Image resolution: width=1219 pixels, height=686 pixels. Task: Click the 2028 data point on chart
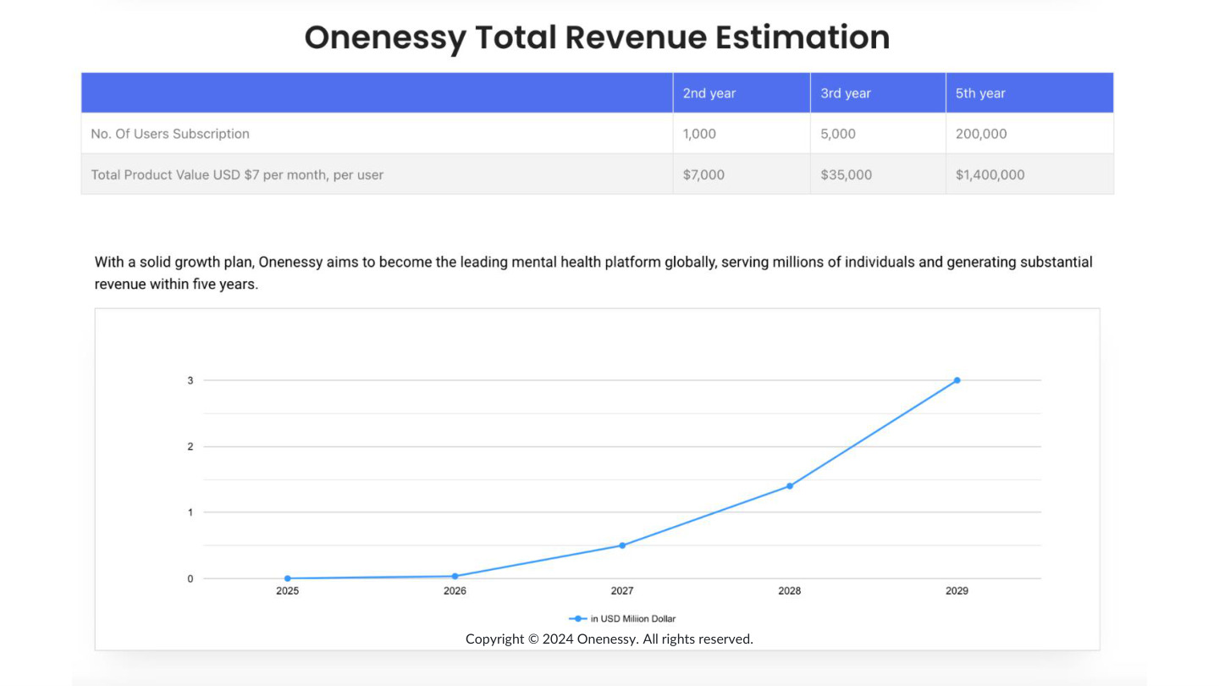[x=790, y=486]
